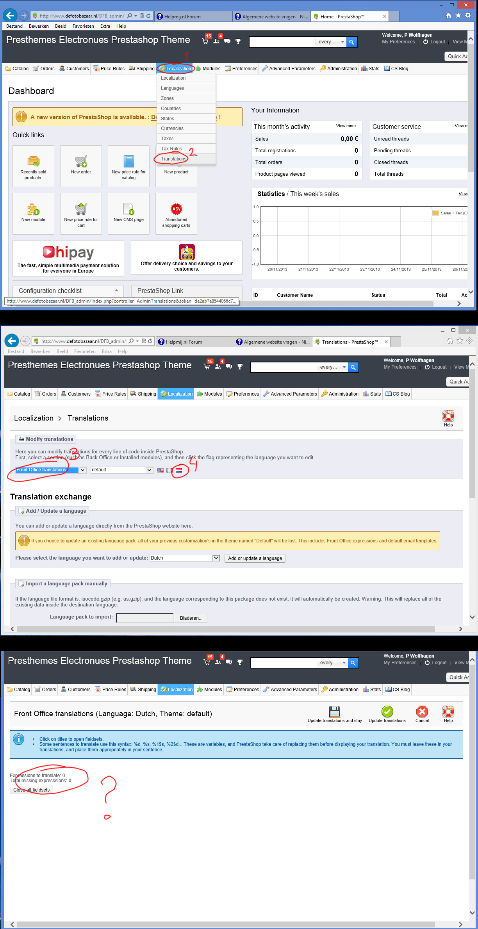Open 'every...' search scope dropdown in Home window
This screenshot has height=929, width=478.
(330, 42)
